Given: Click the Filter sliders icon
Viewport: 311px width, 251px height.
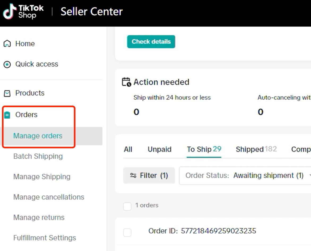Looking at the screenshot, I should tap(133, 175).
